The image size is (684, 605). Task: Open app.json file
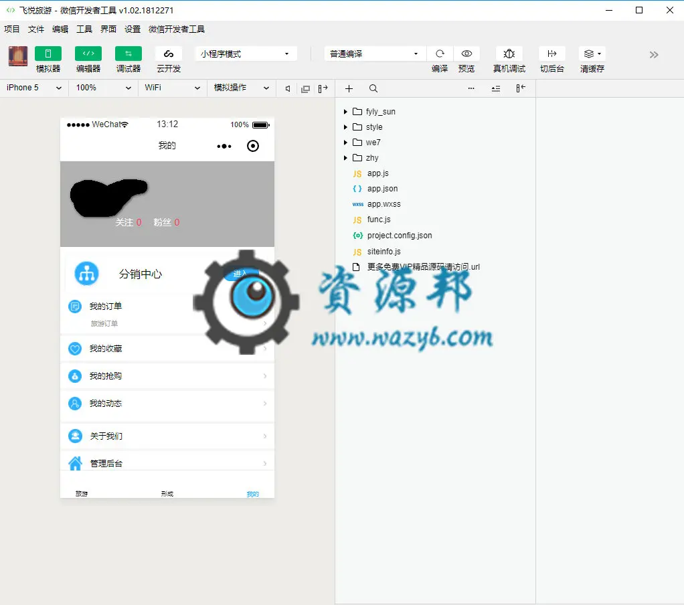(x=383, y=189)
